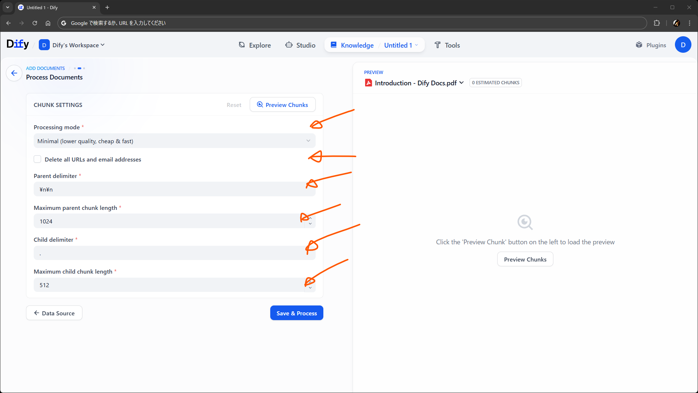Image resolution: width=698 pixels, height=393 pixels.
Task: Click the browser extensions puzzle icon
Action: (x=657, y=23)
